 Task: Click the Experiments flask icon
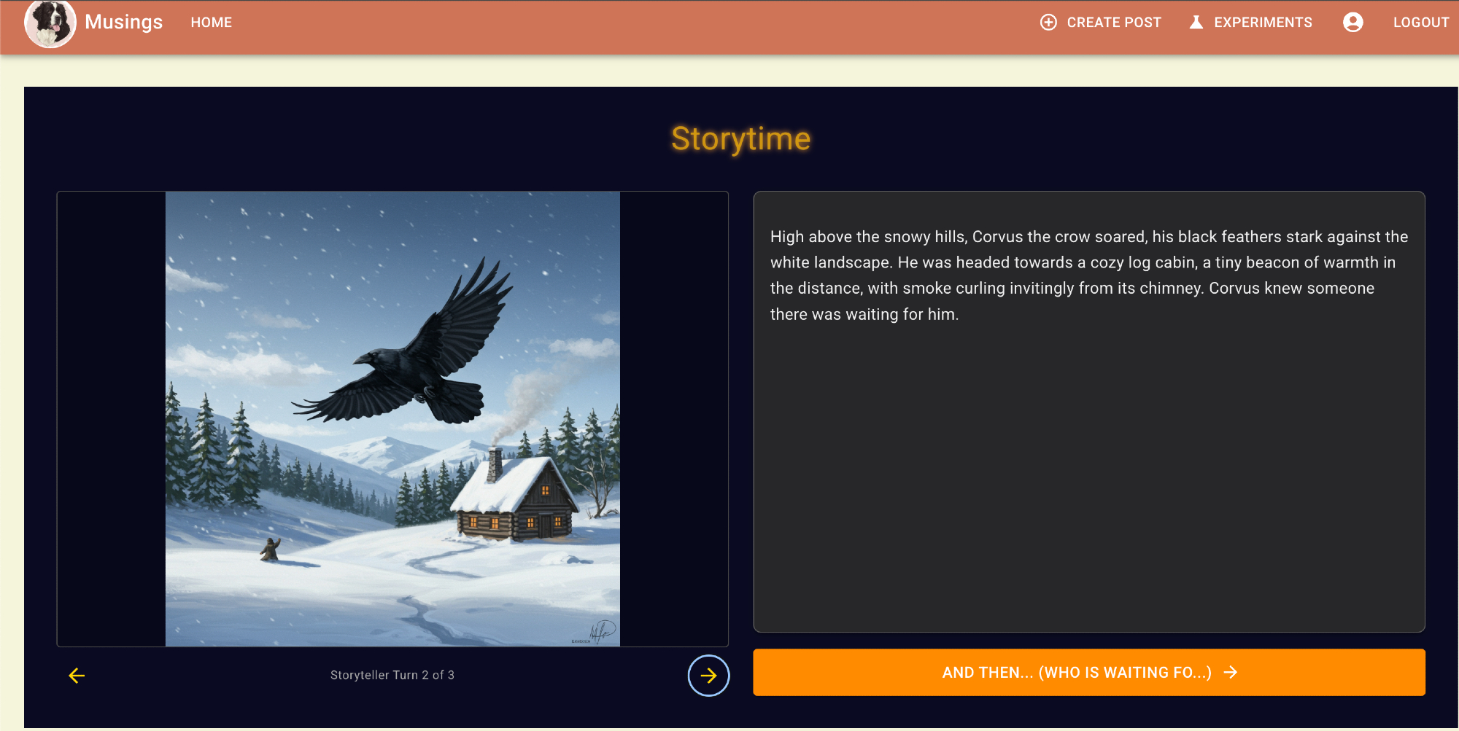[1196, 23]
